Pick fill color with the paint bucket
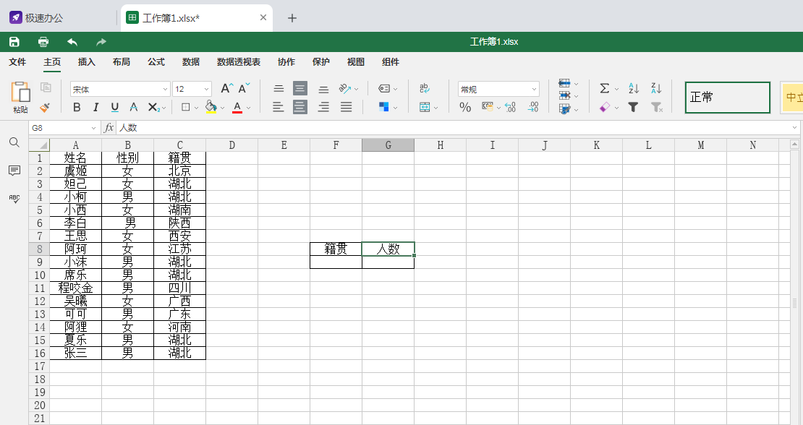The image size is (803, 425). [x=211, y=107]
